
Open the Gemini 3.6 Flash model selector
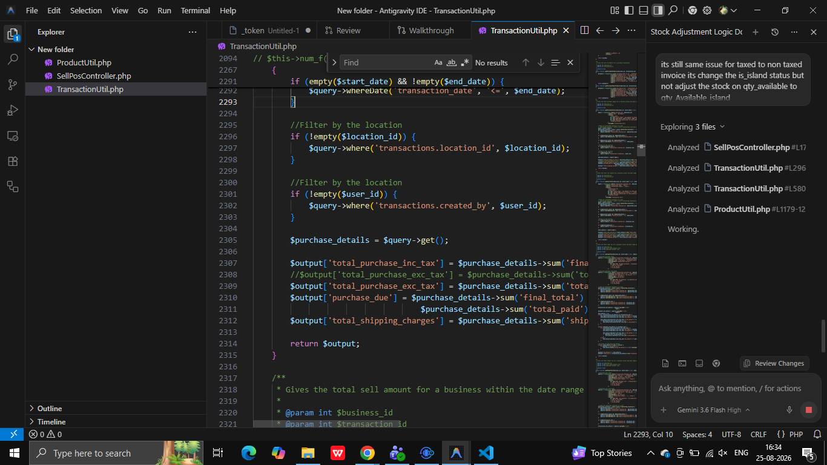713,410
